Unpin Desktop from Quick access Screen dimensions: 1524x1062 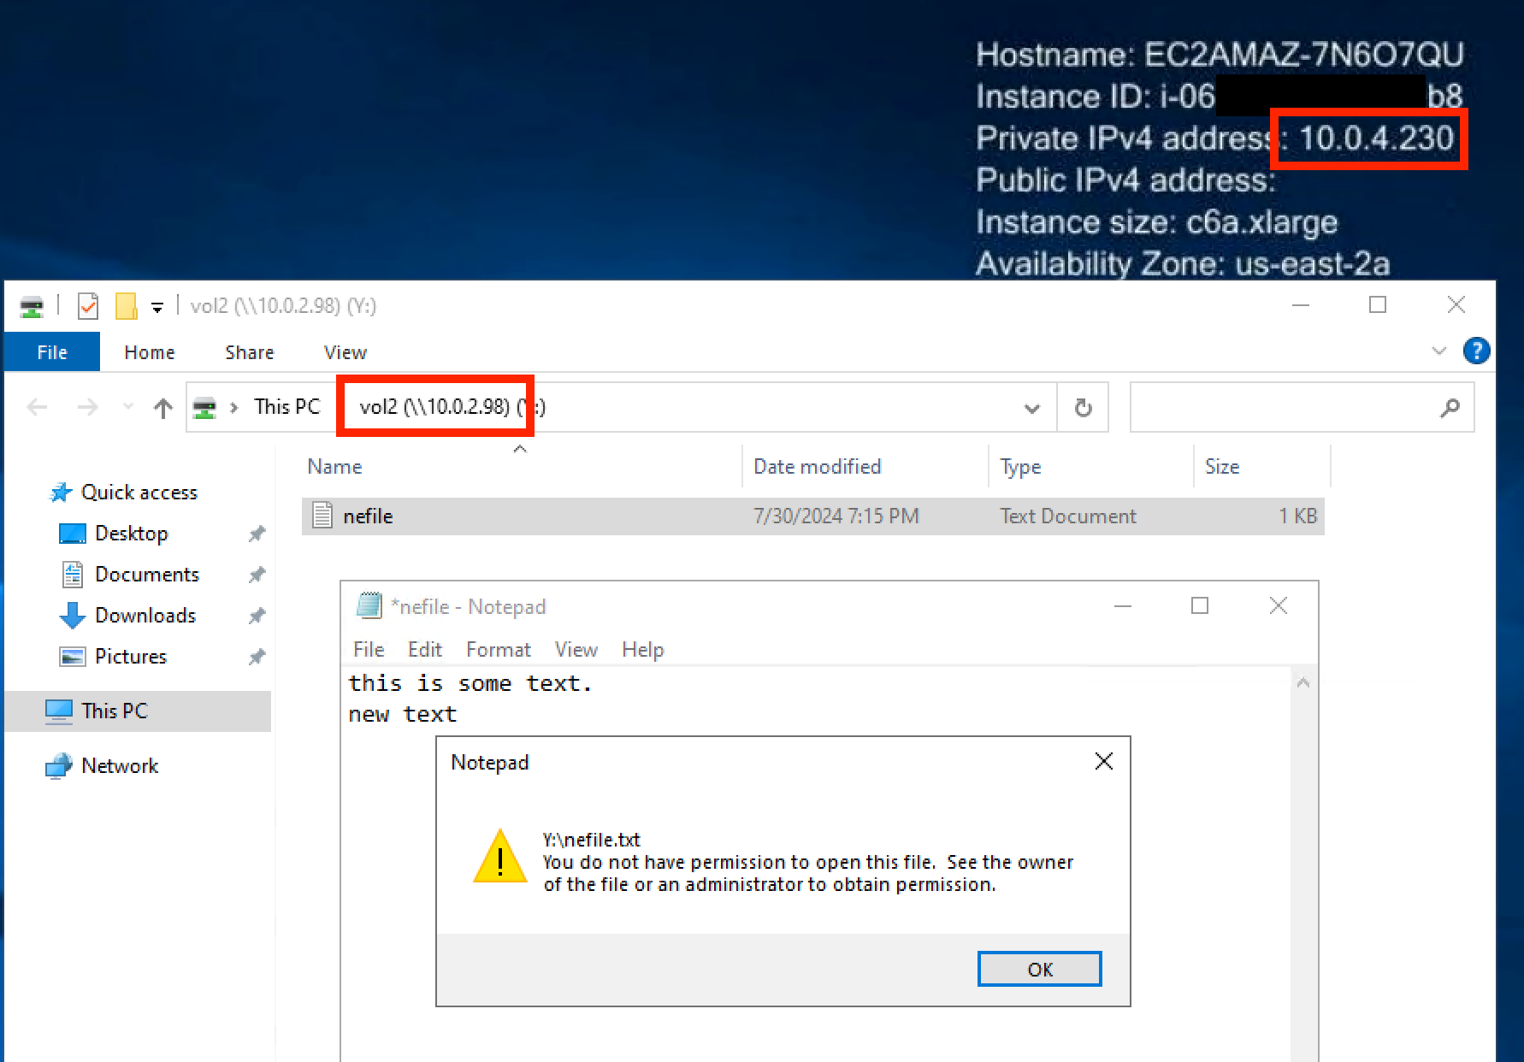click(257, 533)
